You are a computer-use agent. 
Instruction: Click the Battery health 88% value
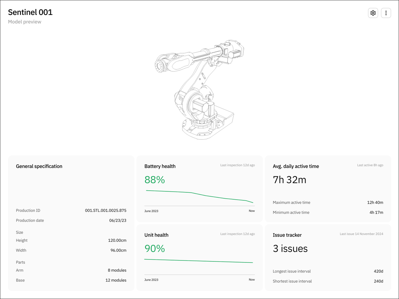pos(155,180)
